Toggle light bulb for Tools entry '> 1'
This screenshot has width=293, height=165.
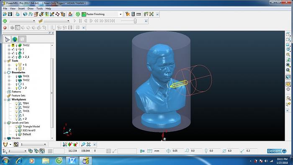point(16,64)
